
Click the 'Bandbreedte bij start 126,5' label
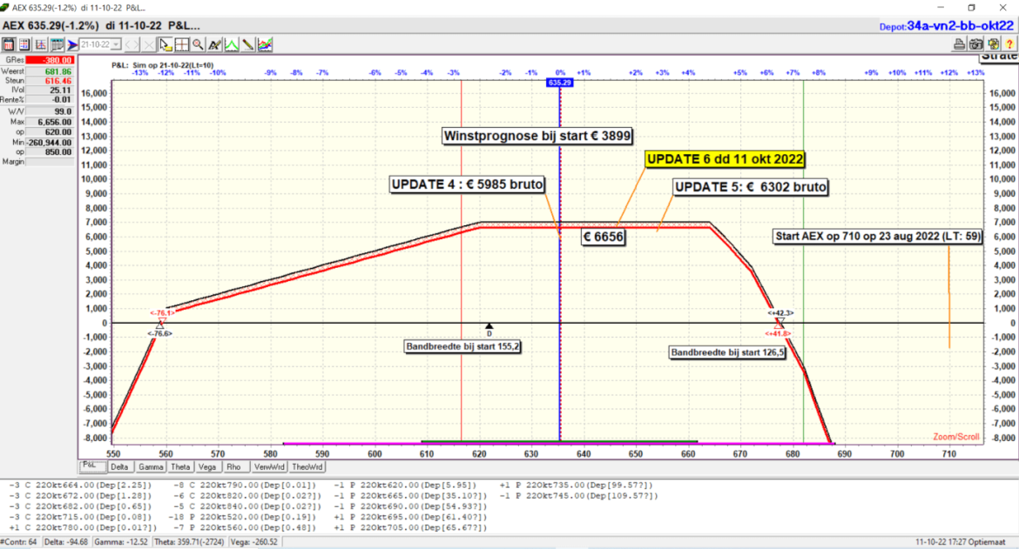pos(727,352)
